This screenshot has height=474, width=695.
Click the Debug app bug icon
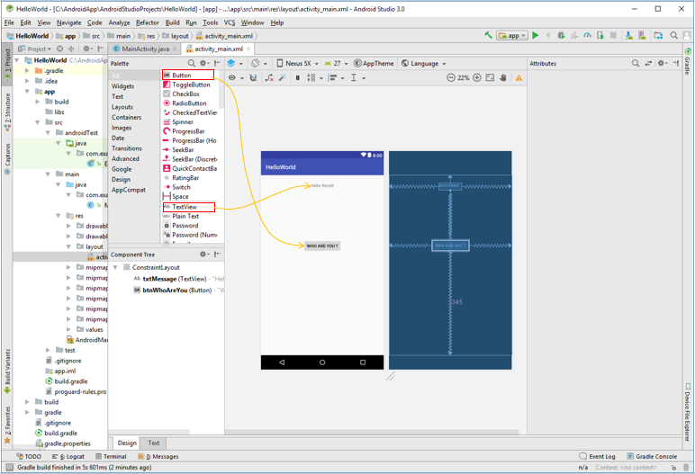pyautogui.click(x=561, y=35)
